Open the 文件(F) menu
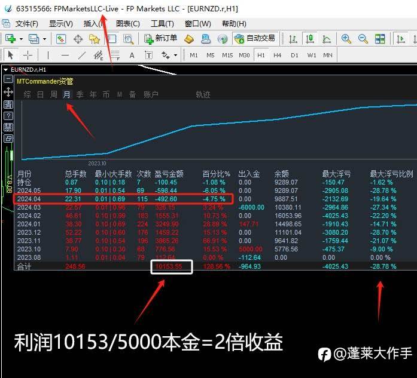Viewport: 417px width, 378px height. 26,24
